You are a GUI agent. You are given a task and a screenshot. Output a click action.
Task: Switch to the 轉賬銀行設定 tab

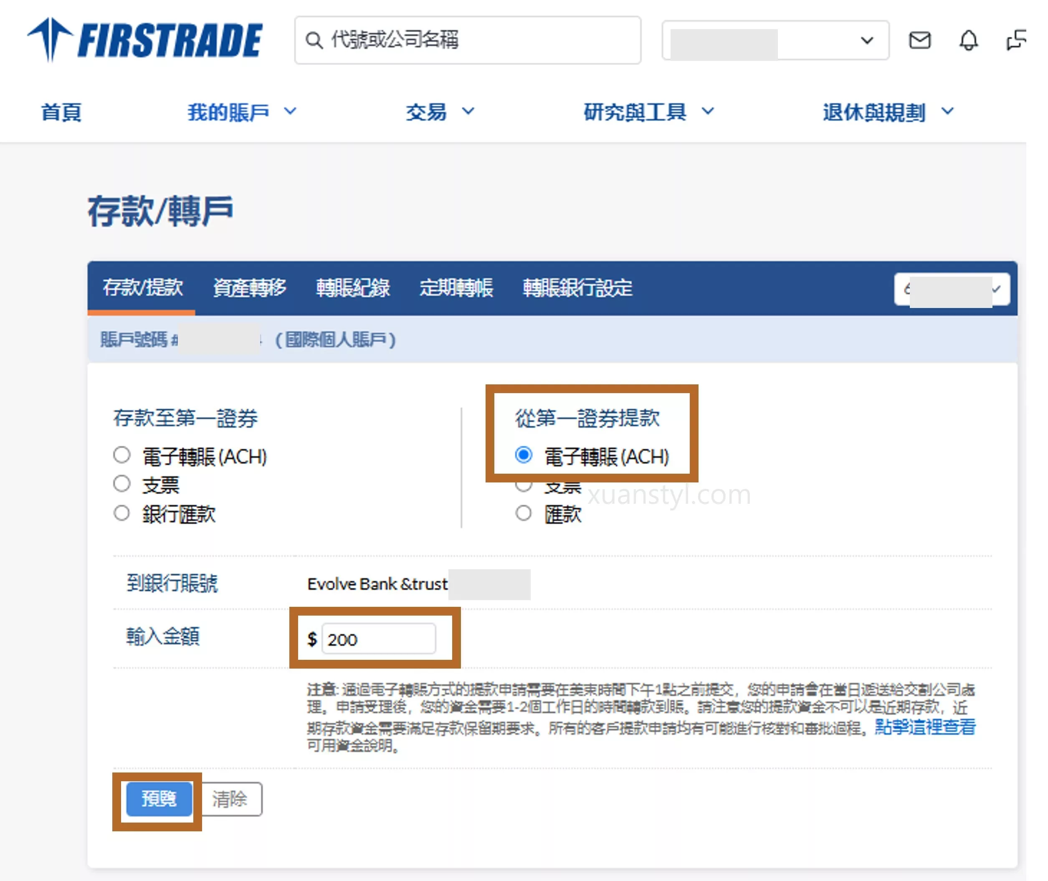[x=577, y=288]
